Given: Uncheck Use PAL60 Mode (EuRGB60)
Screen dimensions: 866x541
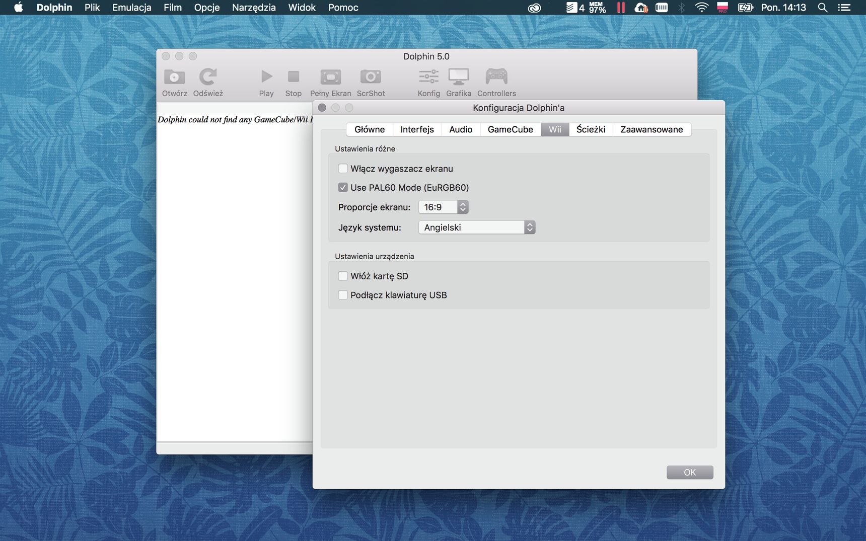Looking at the screenshot, I should (x=343, y=187).
